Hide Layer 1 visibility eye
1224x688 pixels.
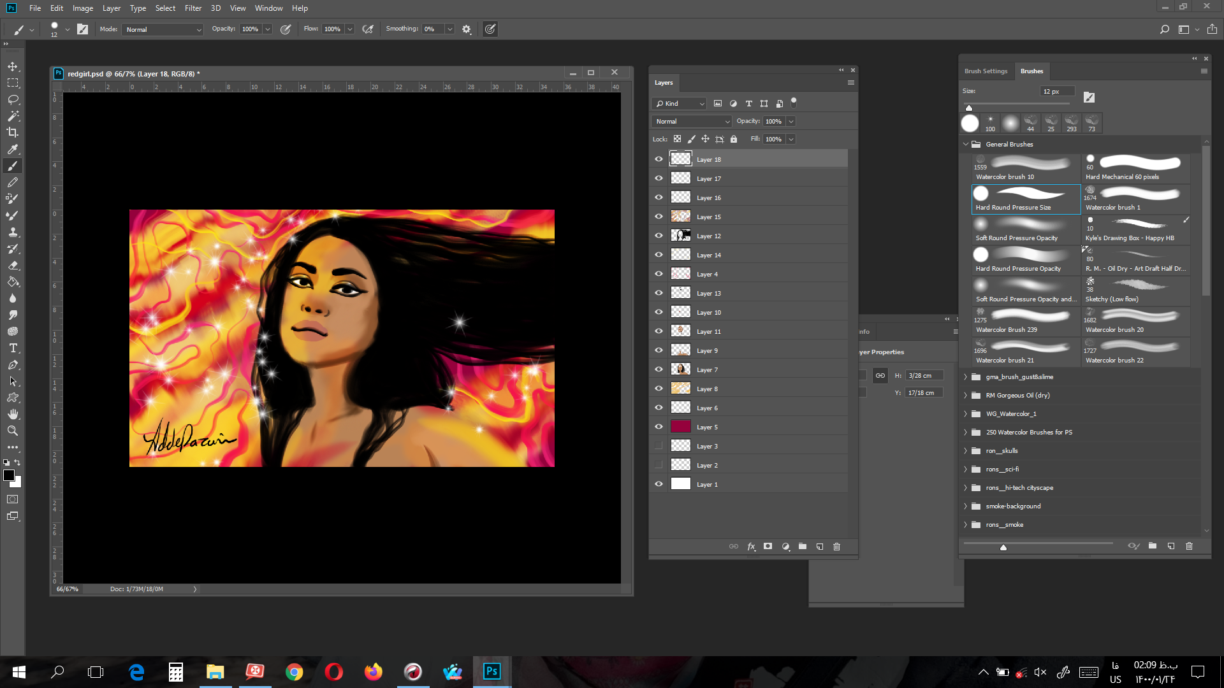click(659, 484)
